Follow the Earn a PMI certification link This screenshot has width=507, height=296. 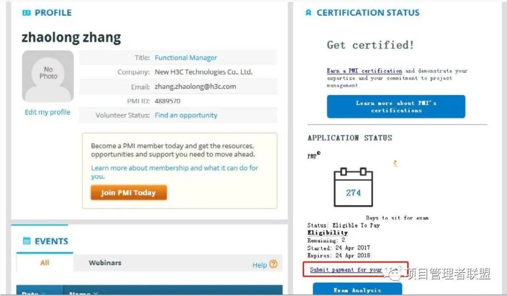pyautogui.click(x=365, y=71)
